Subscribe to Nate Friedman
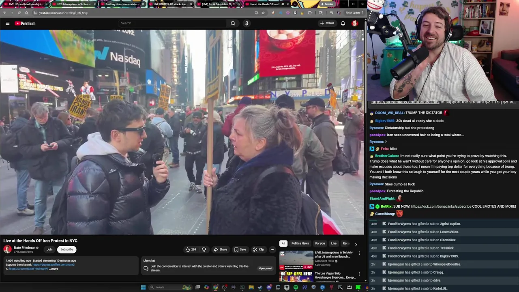519x292 pixels. point(66,249)
